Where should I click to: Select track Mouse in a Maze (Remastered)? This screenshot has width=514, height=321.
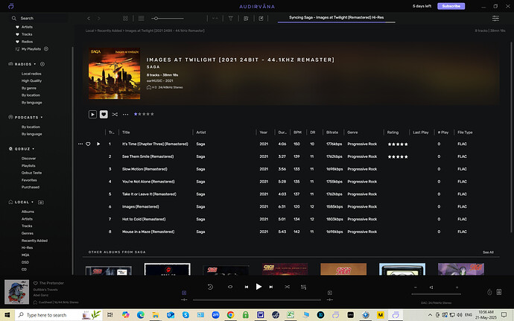pos(148,232)
